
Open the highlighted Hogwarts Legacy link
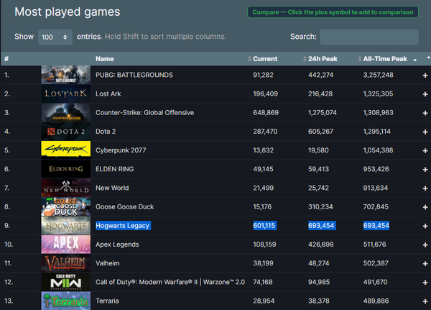click(x=123, y=225)
